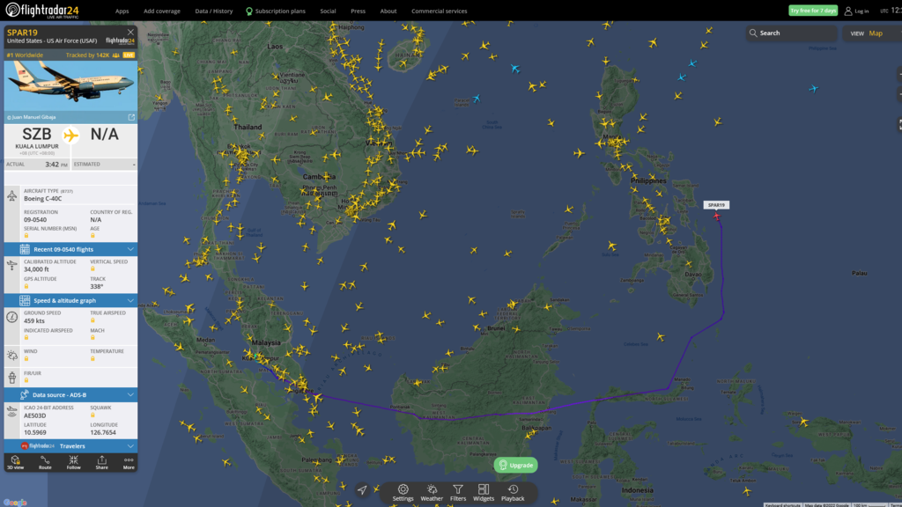Click the SZB departure airport code
This screenshot has height=507, width=902.
(37, 135)
